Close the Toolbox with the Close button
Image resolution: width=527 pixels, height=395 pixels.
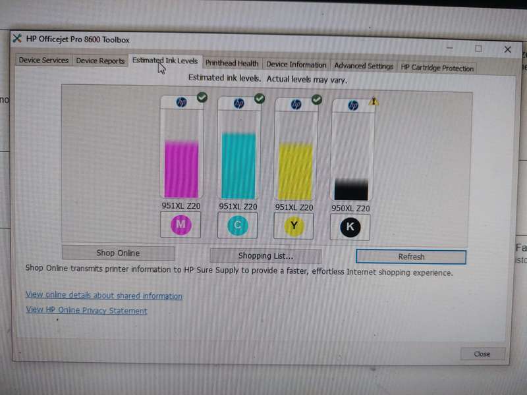[482, 354]
